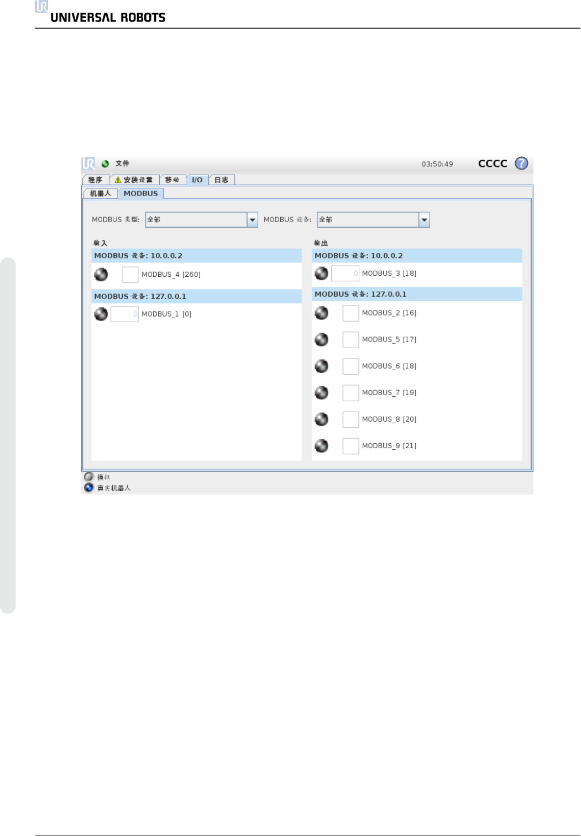Open the 文件 menu

tap(122, 164)
